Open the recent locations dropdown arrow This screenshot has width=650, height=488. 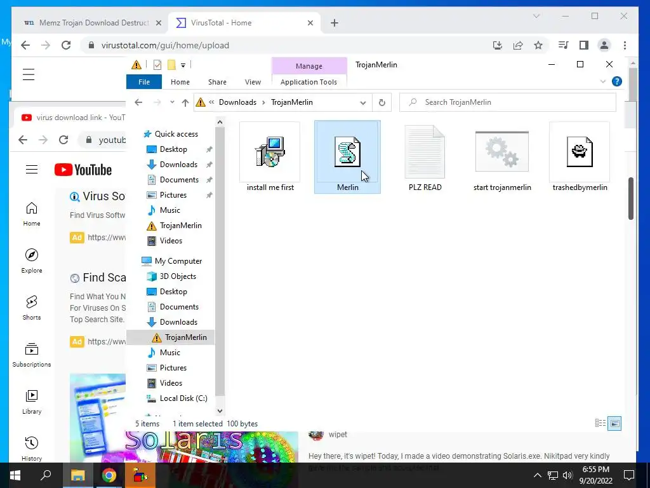tap(172, 102)
